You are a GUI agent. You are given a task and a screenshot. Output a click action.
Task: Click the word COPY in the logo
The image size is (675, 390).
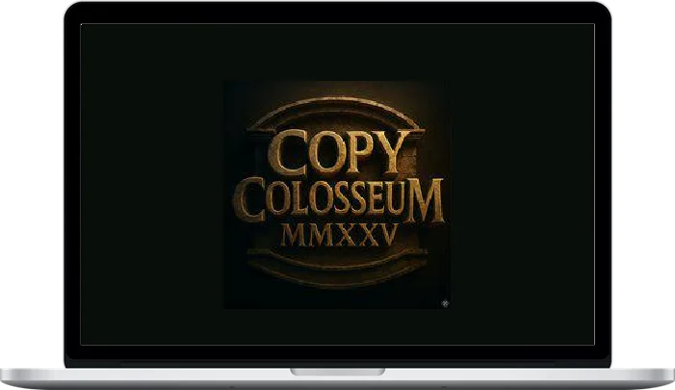[338, 151]
